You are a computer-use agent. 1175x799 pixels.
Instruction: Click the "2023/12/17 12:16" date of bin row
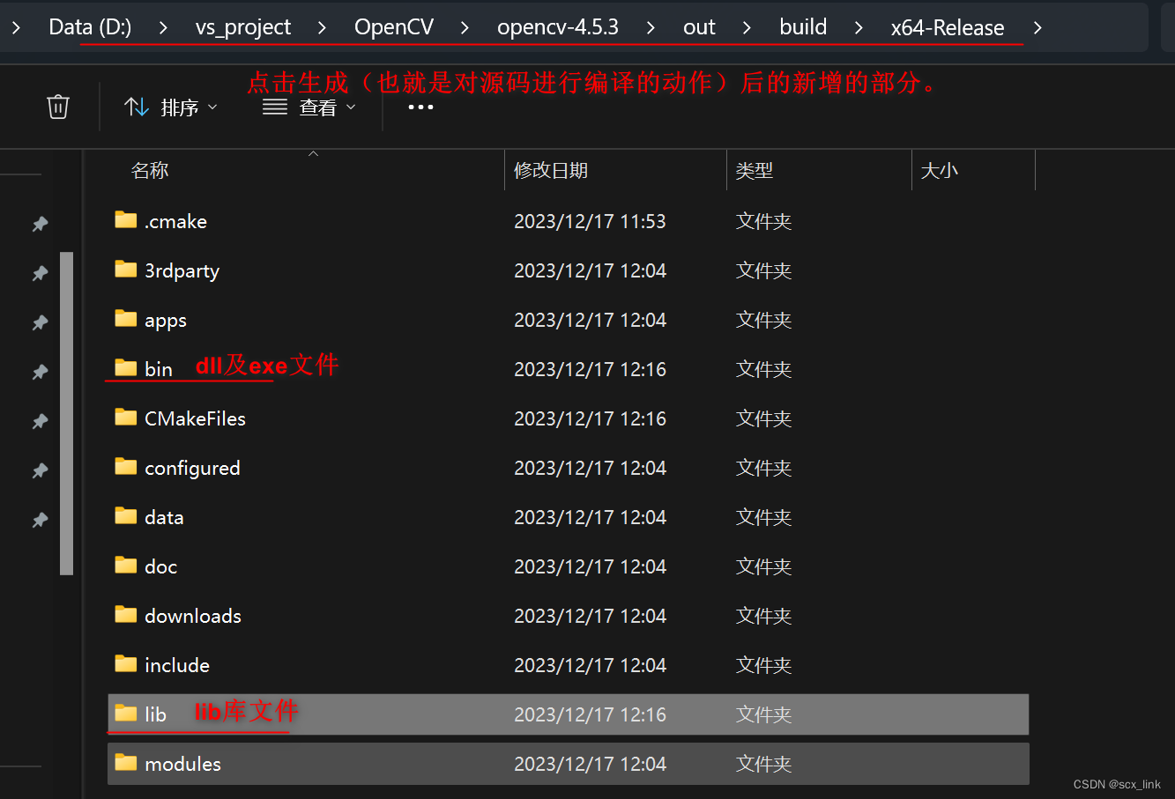point(590,369)
